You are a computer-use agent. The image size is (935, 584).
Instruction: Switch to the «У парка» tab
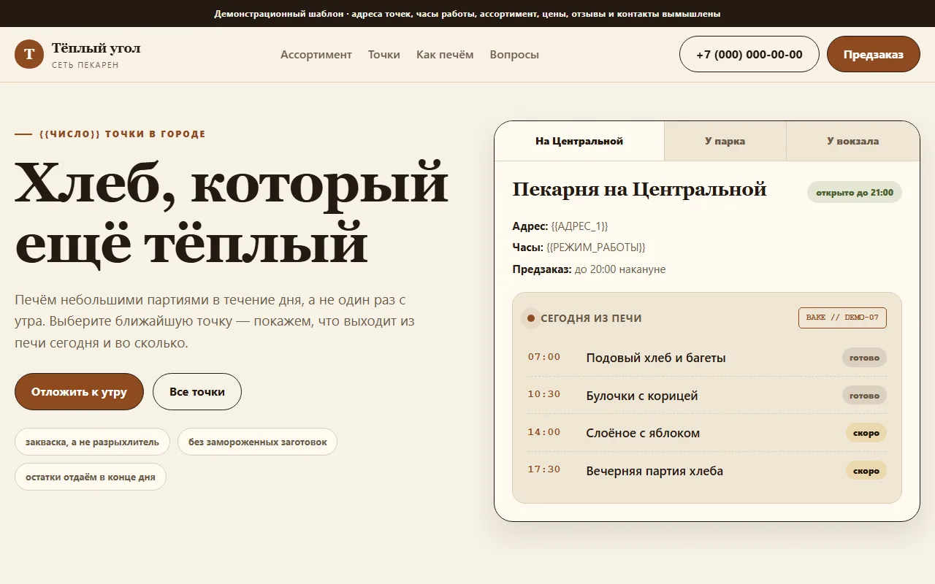[x=725, y=141]
